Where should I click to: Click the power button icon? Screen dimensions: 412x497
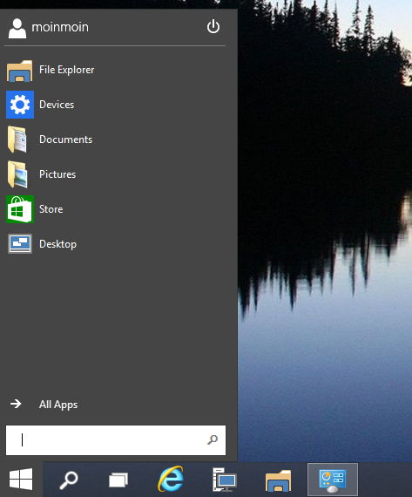[213, 27]
